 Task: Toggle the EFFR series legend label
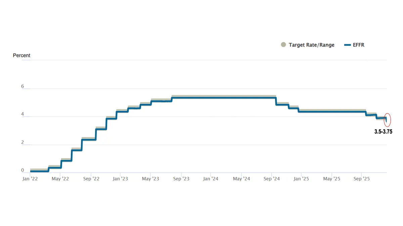358,45
